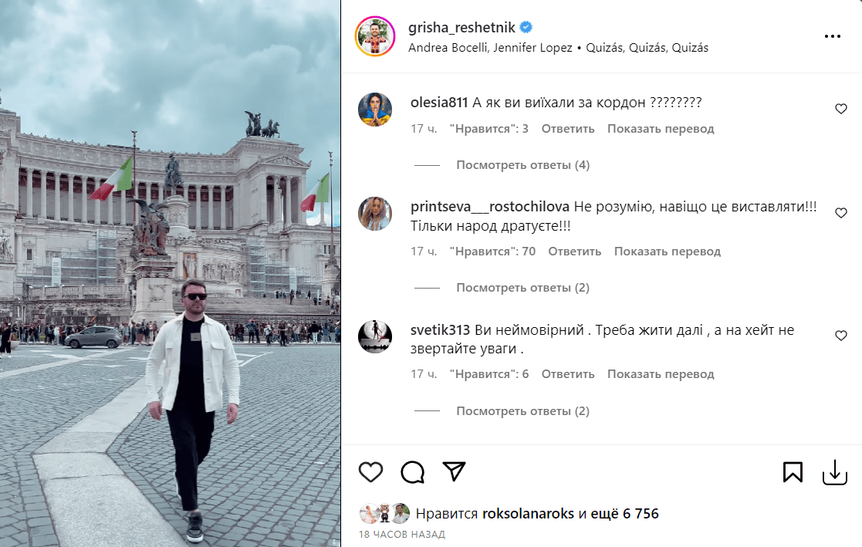Expand 4 replies under olesia811 comment

click(522, 165)
